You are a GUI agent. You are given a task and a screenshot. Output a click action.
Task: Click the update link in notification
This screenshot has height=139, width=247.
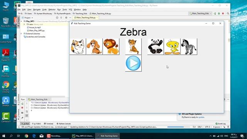201,117
